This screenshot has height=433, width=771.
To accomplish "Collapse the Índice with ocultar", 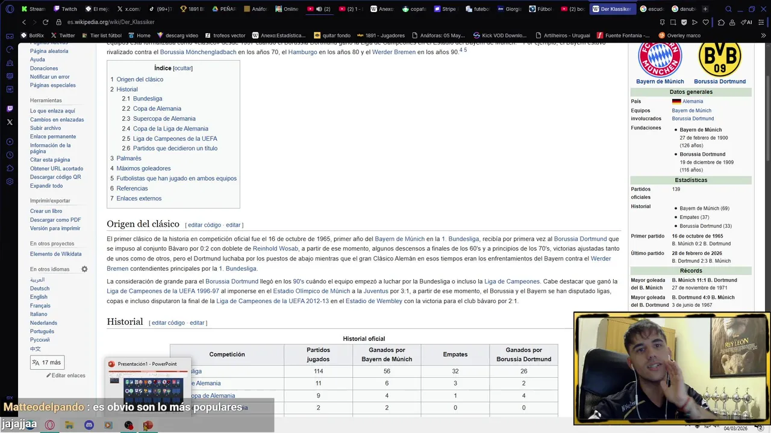I will pos(183,68).
